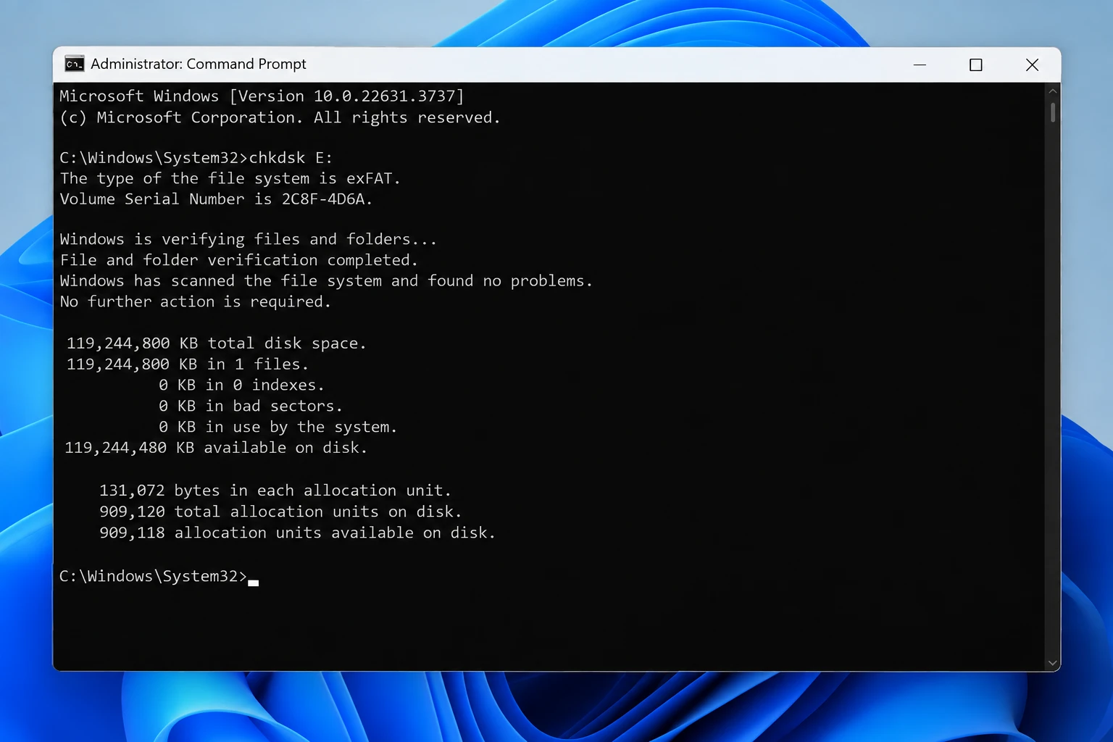Click the Windows version line text
Image resolution: width=1113 pixels, height=742 pixels.
262,96
